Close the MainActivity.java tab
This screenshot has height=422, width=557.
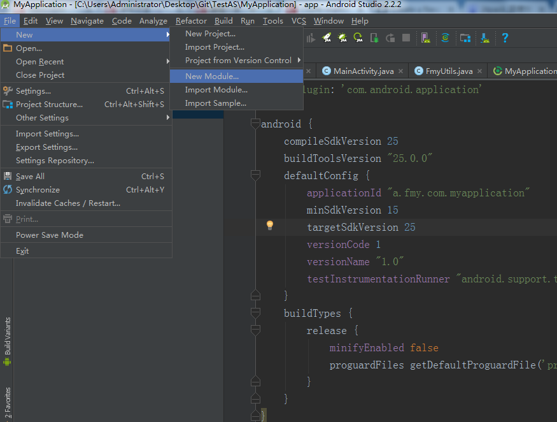point(400,71)
